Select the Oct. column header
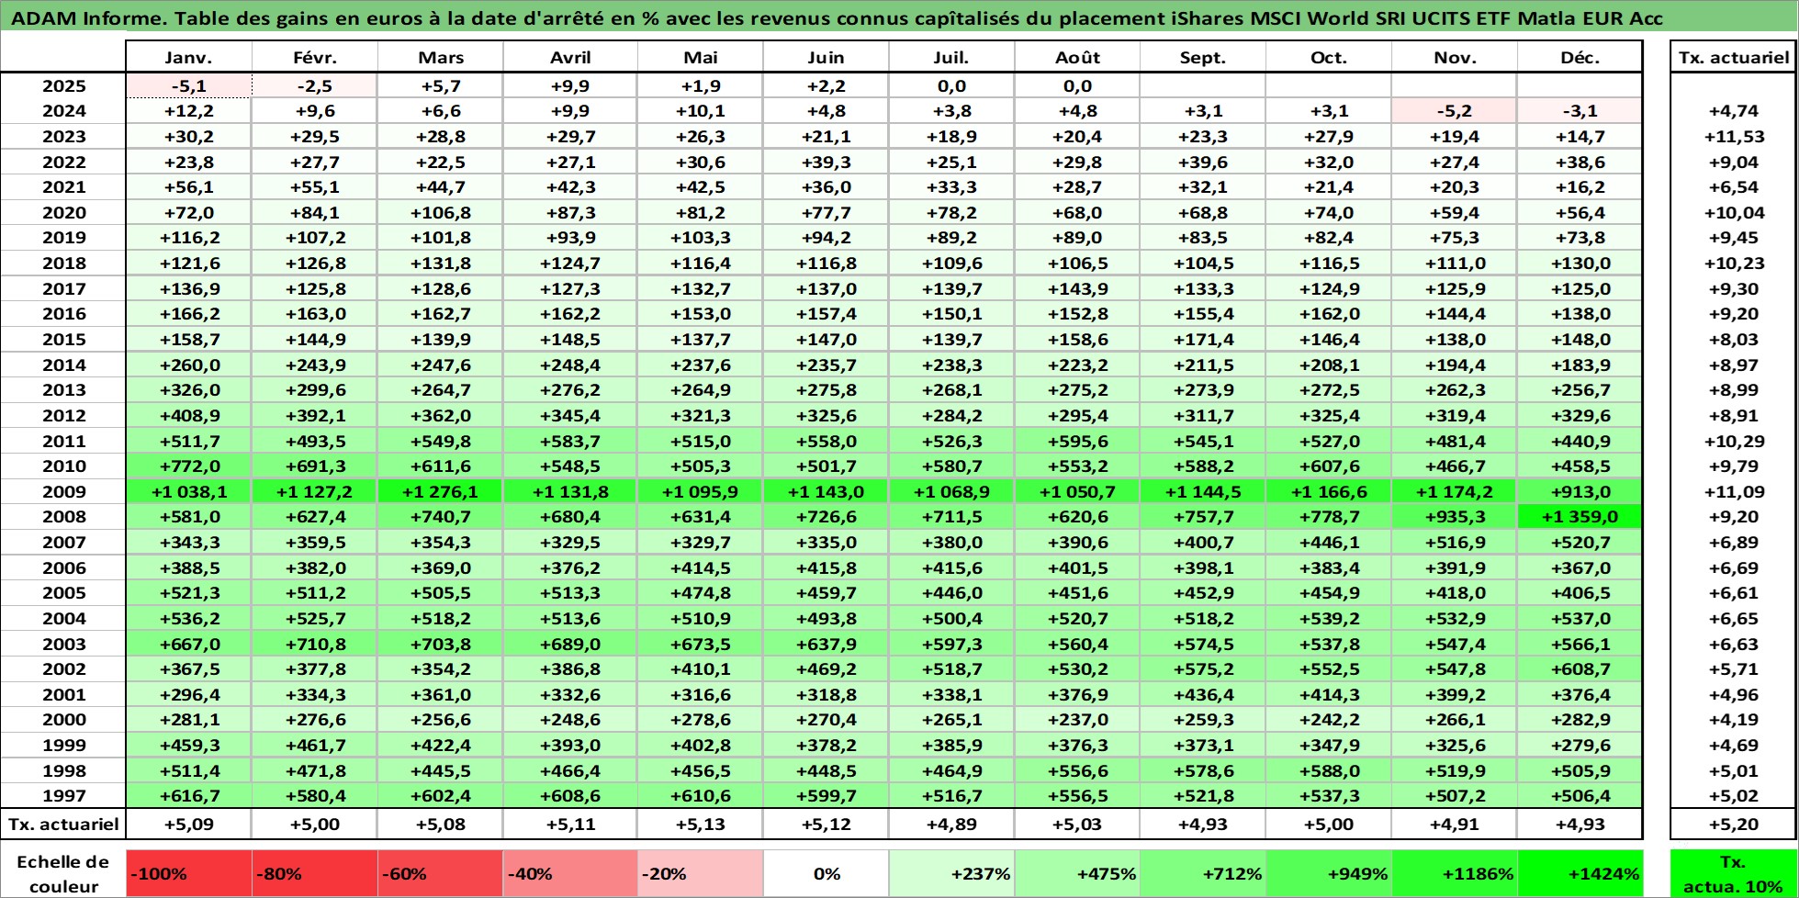 click(1329, 57)
